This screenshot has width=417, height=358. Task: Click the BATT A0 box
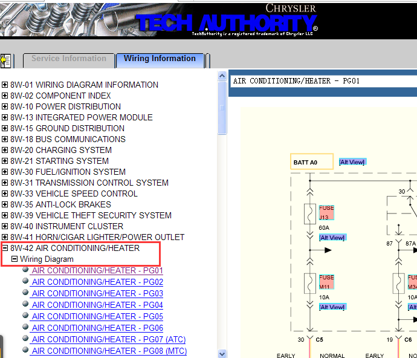[312, 161]
